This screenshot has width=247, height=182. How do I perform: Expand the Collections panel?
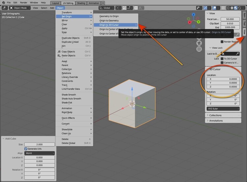(216, 115)
